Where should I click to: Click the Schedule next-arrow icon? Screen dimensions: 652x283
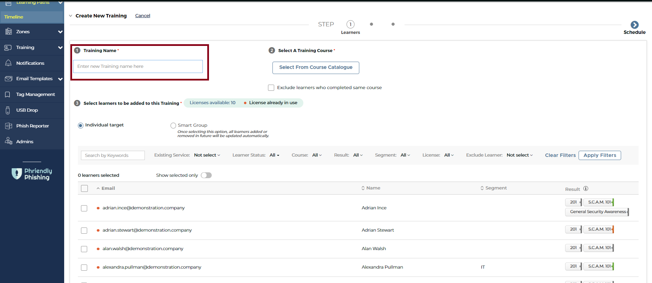[634, 25]
